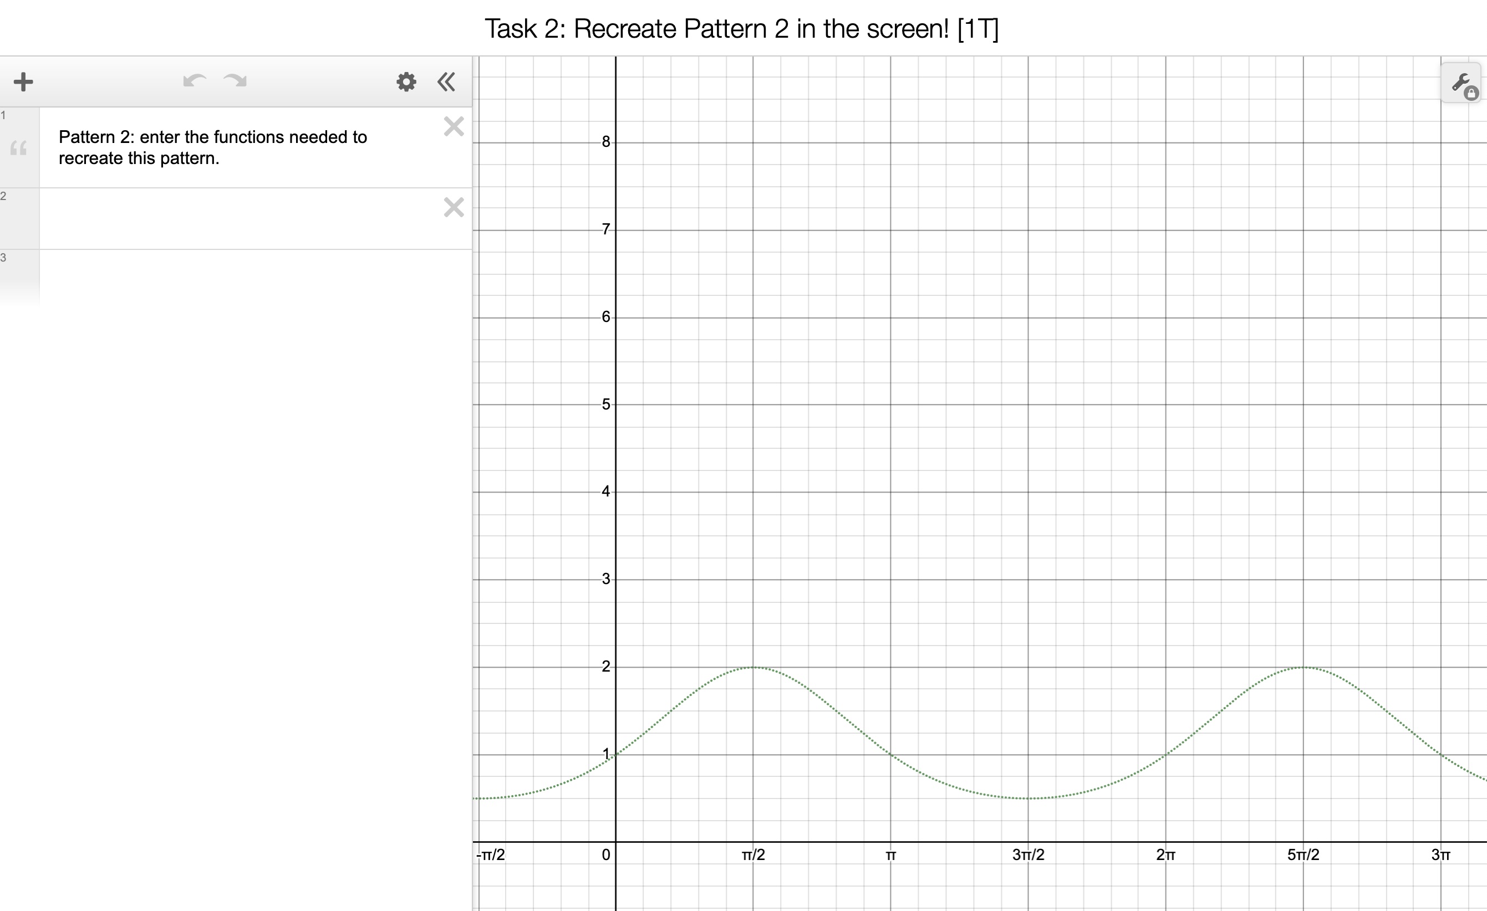Click the Redo arrow icon

235,81
